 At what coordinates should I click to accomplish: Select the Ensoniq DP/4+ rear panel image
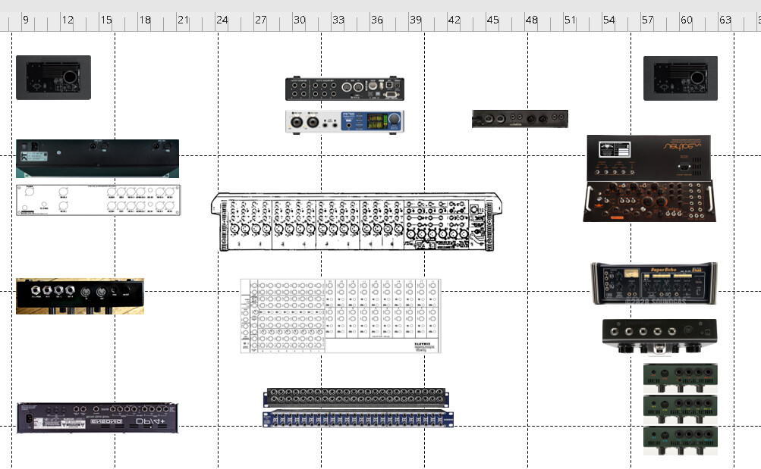tap(98, 417)
